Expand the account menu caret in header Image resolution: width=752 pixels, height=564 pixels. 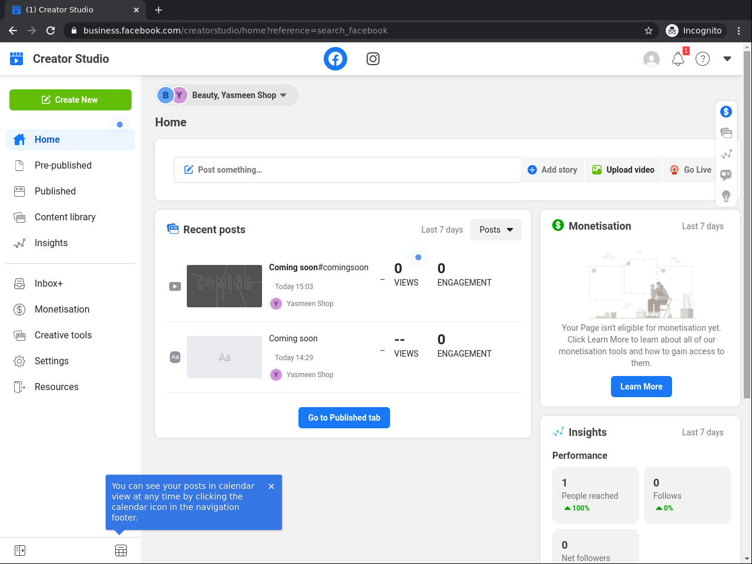tap(727, 59)
